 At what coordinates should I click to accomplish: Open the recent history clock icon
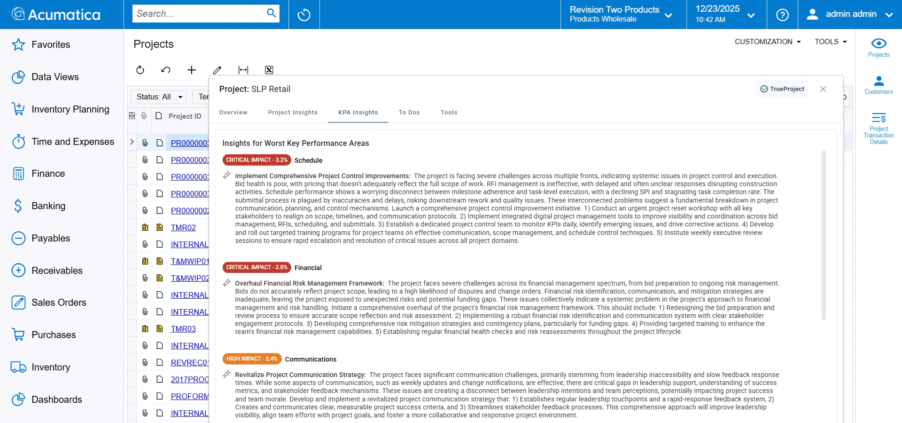pos(304,15)
